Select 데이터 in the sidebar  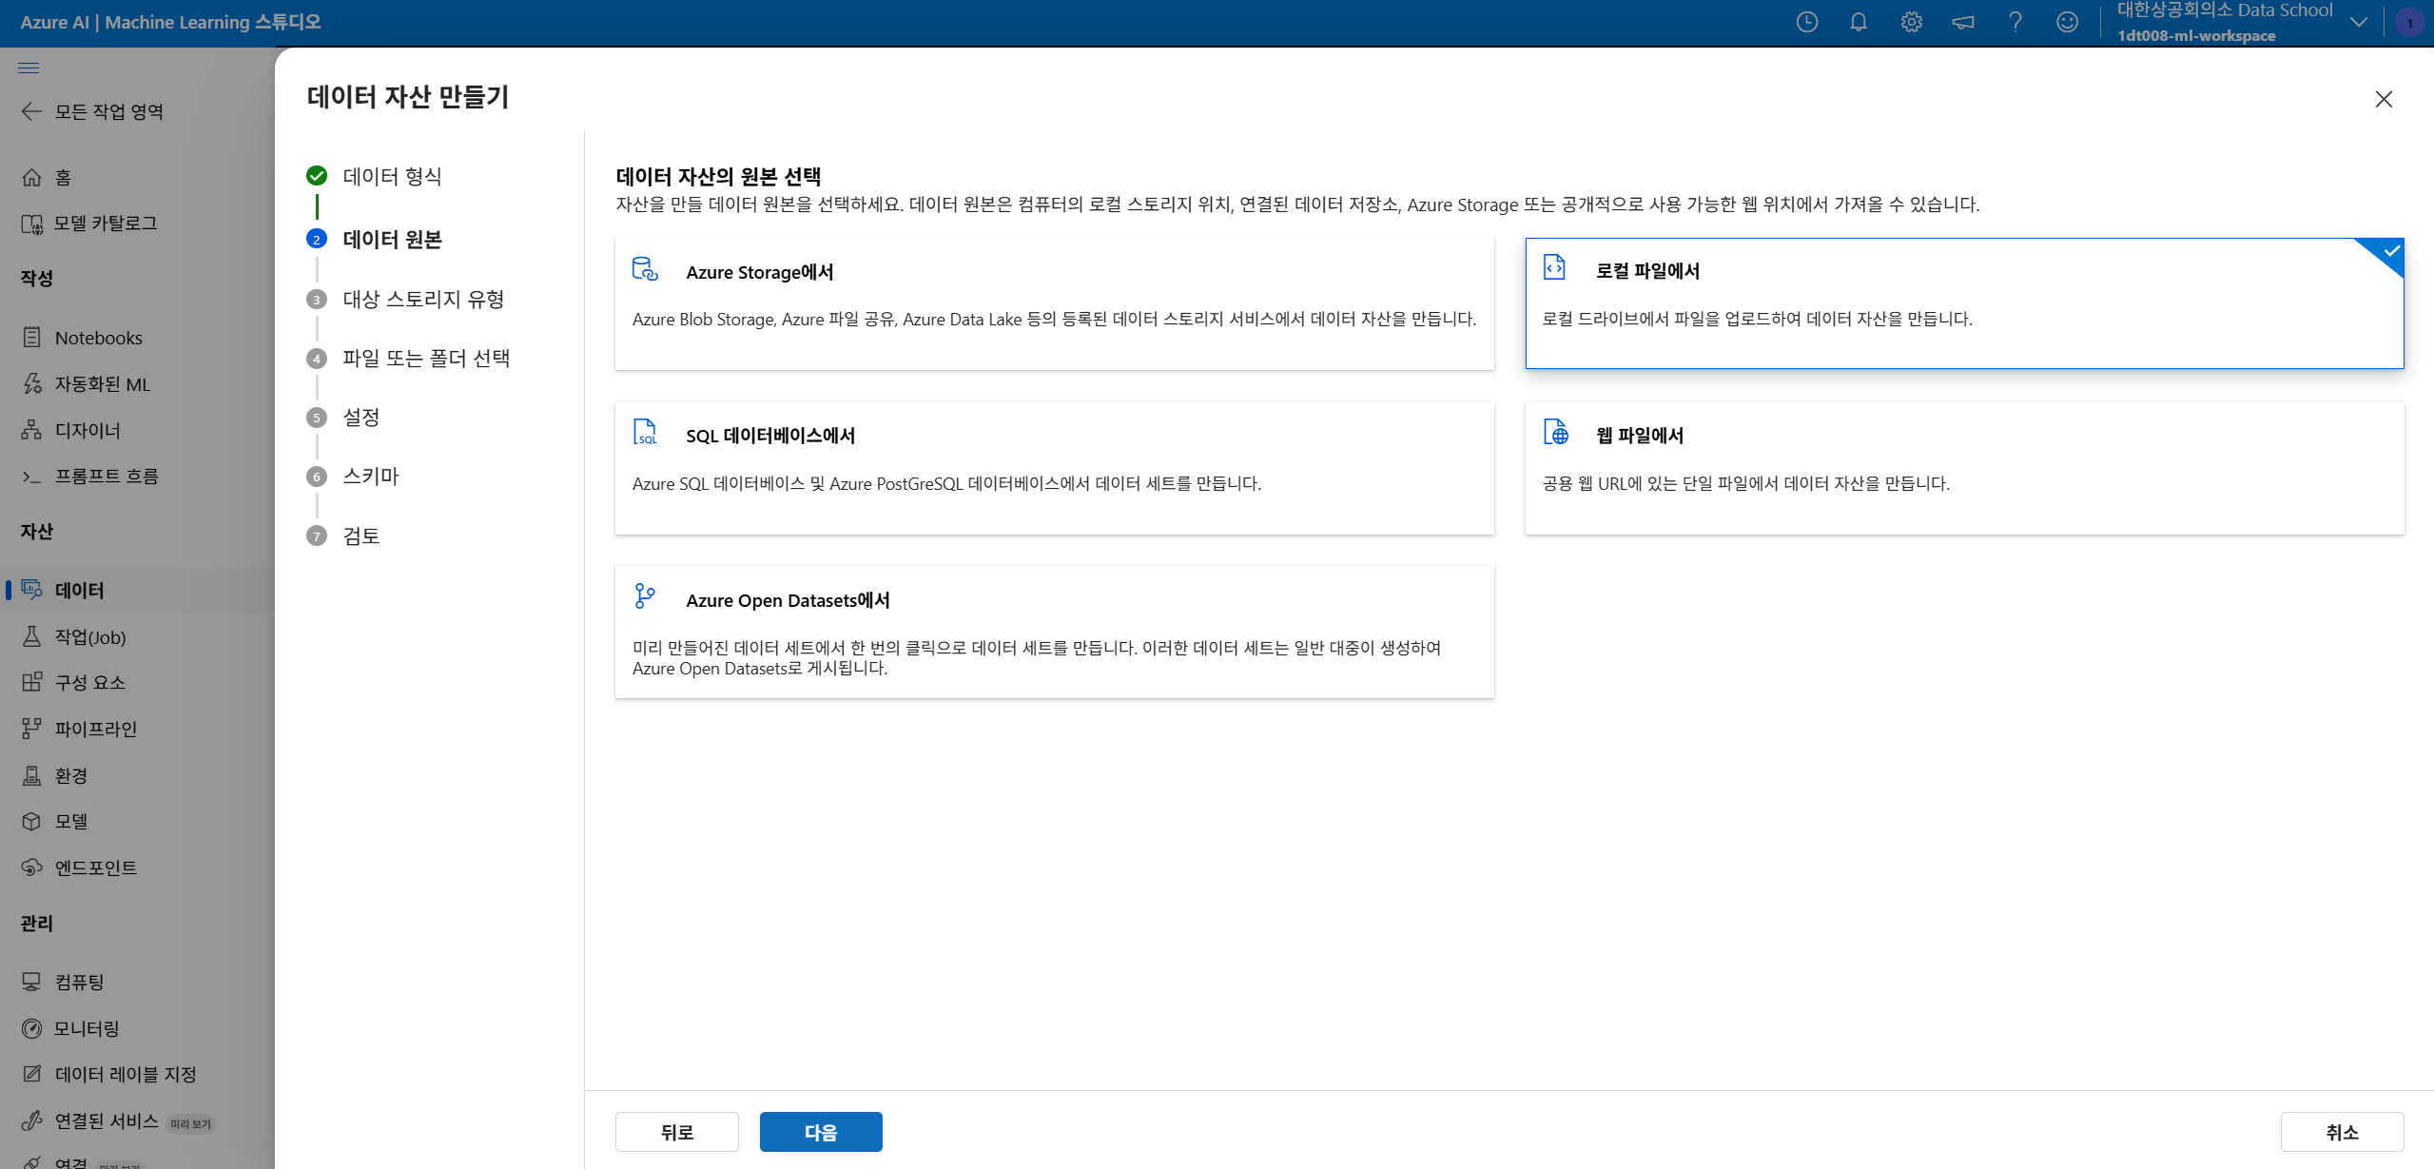tap(137, 590)
